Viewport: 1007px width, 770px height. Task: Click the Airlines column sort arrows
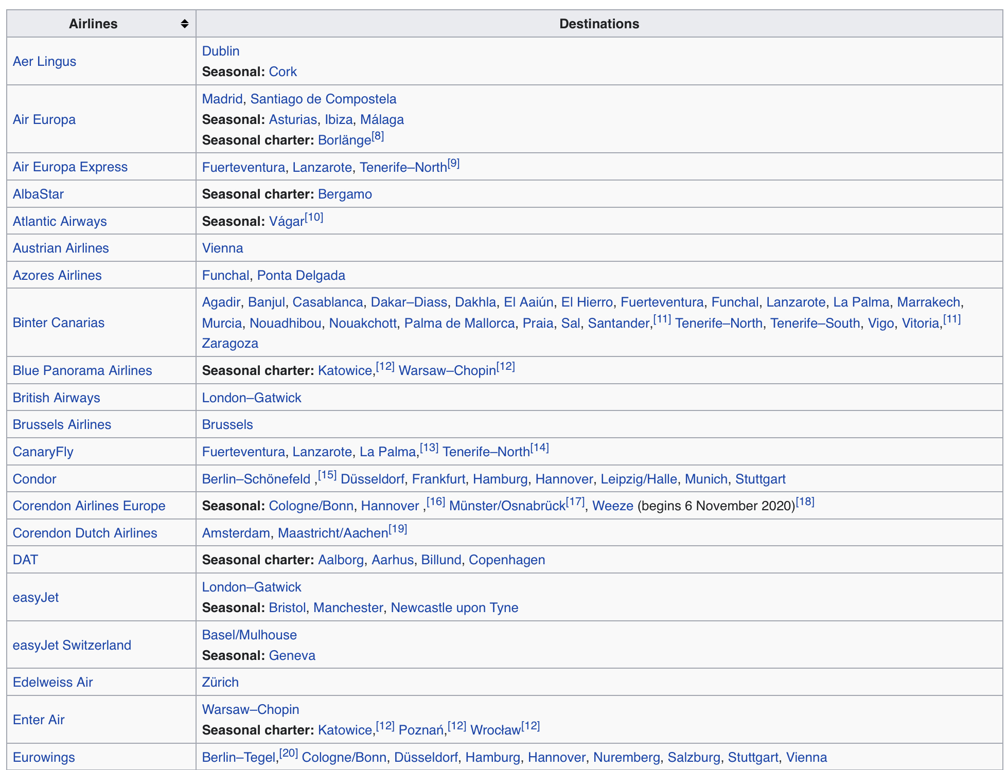coord(184,24)
